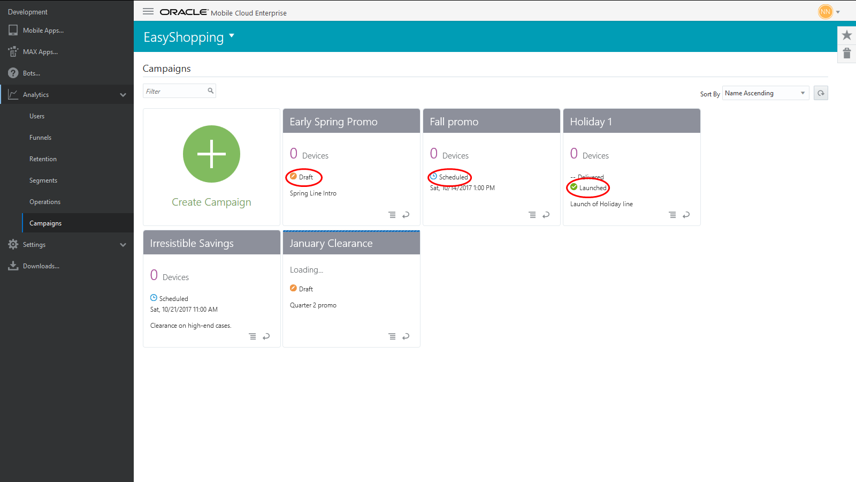Expand the Settings section chevron
The height and width of the screenshot is (482, 856).
click(x=123, y=245)
